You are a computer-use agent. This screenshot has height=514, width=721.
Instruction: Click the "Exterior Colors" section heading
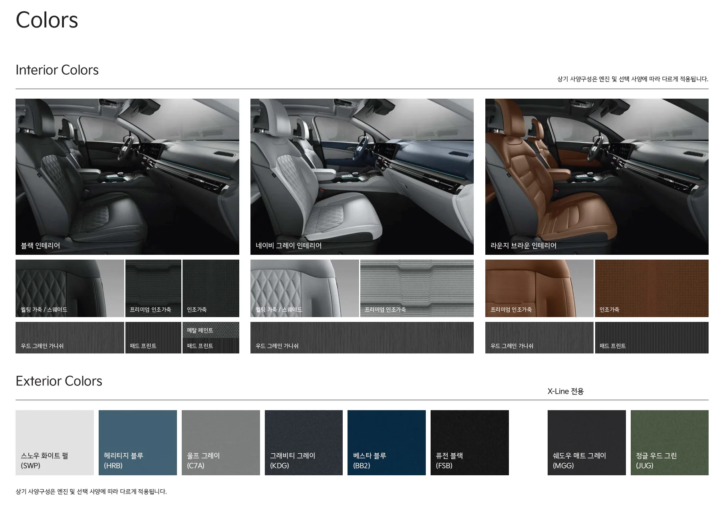click(x=59, y=381)
